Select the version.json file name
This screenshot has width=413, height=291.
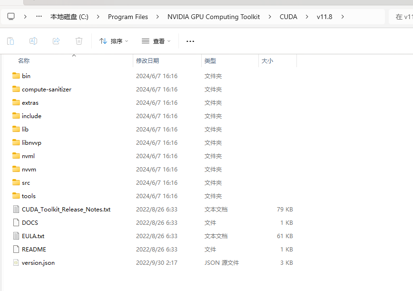(38, 263)
